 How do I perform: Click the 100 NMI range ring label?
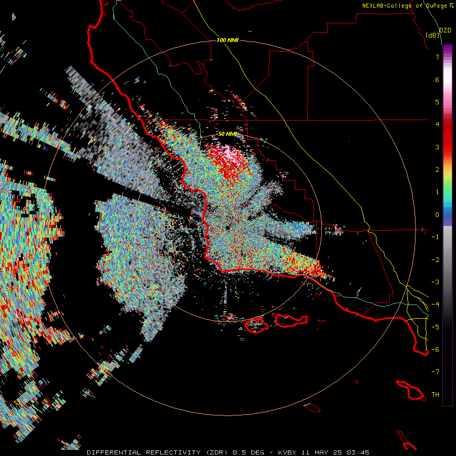[227, 40]
